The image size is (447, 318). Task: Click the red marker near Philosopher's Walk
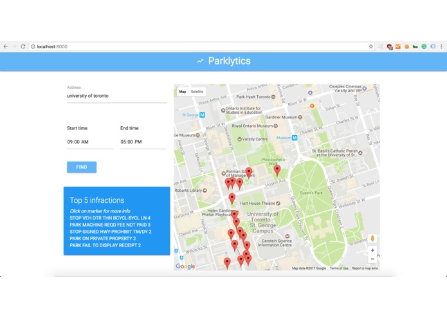(277, 170)
